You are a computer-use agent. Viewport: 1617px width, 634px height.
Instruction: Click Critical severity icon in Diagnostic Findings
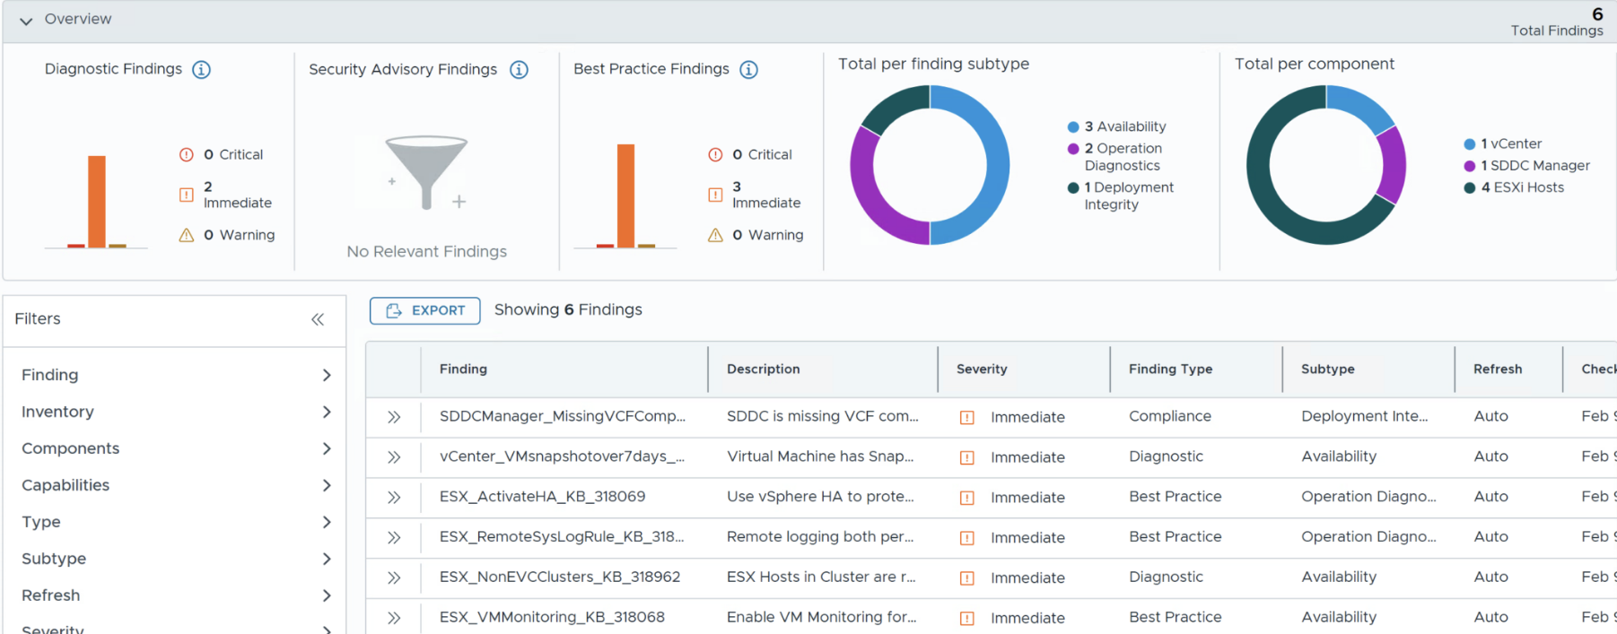click(187, 155)
